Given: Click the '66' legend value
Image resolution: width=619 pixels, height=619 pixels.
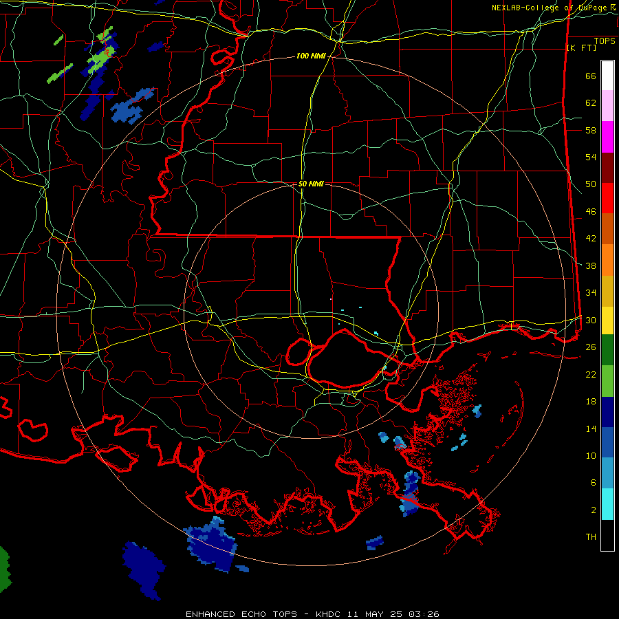Looking at the screenshot, I should click(x=591, y=76).
